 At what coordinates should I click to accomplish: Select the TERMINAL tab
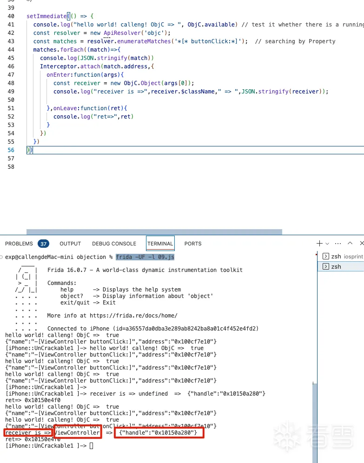pyautogui.click(x=160, y=244)
